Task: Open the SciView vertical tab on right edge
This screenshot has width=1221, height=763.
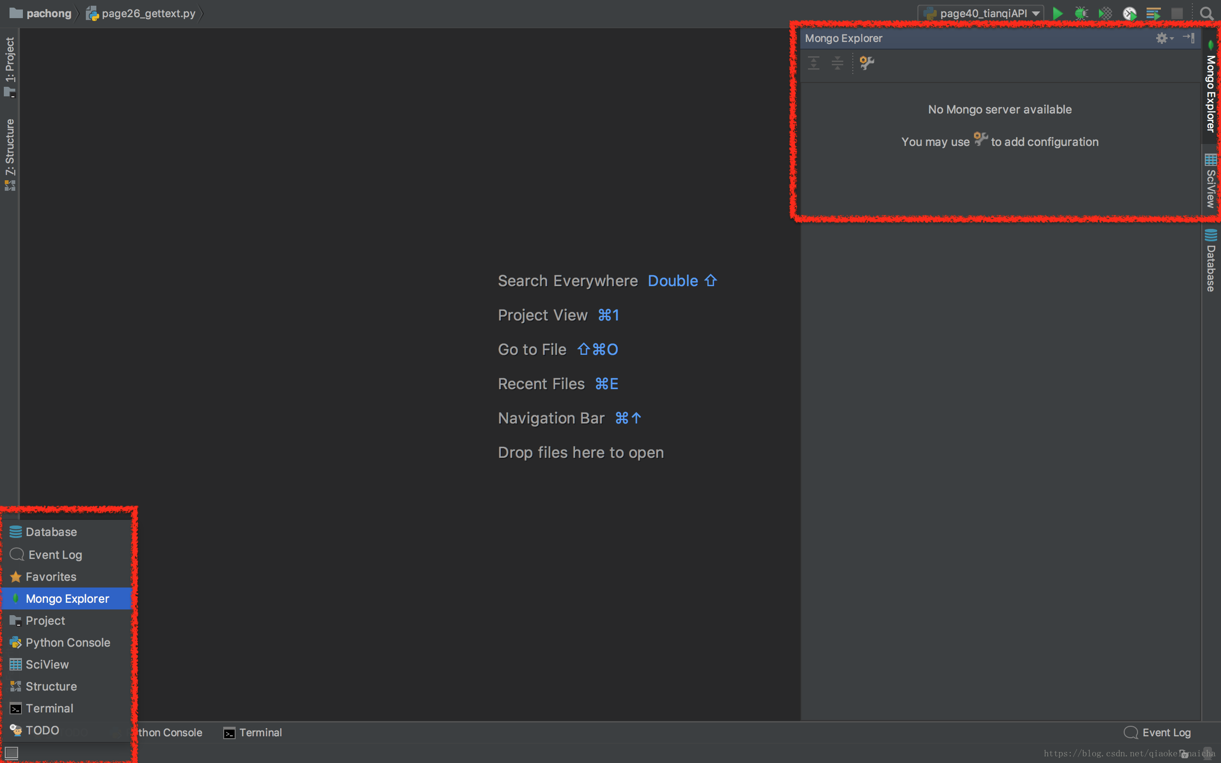Action: [1211, 181]
